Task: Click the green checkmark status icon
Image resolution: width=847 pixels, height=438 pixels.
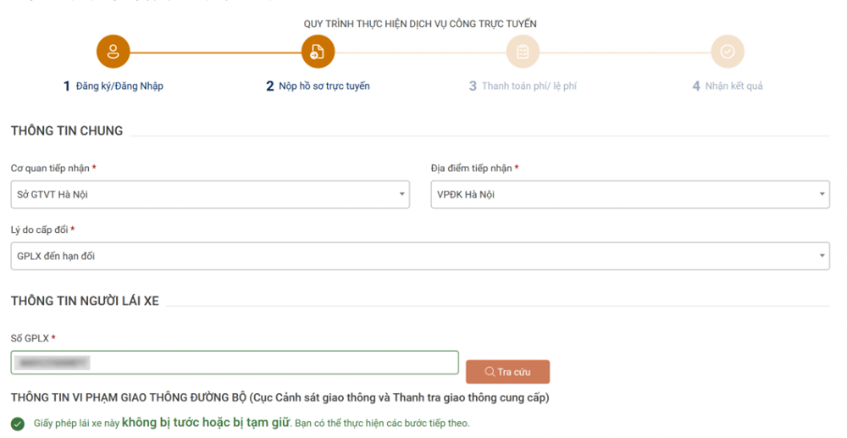Action: (x=18, y=424)
